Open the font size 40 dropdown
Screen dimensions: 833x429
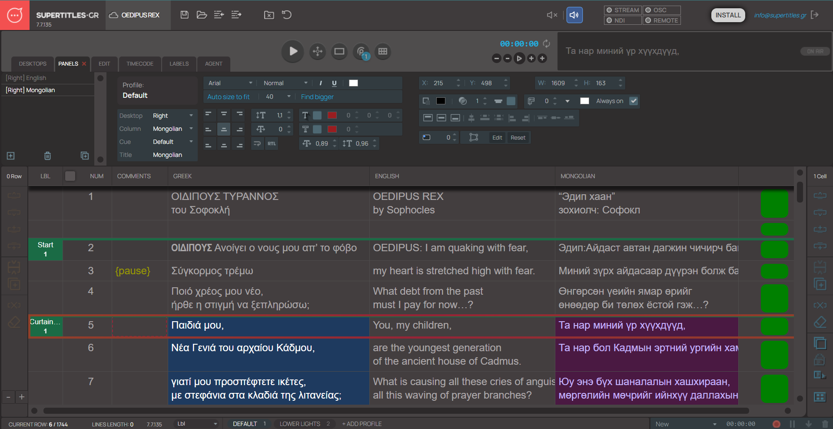click(x=278, y=97)
